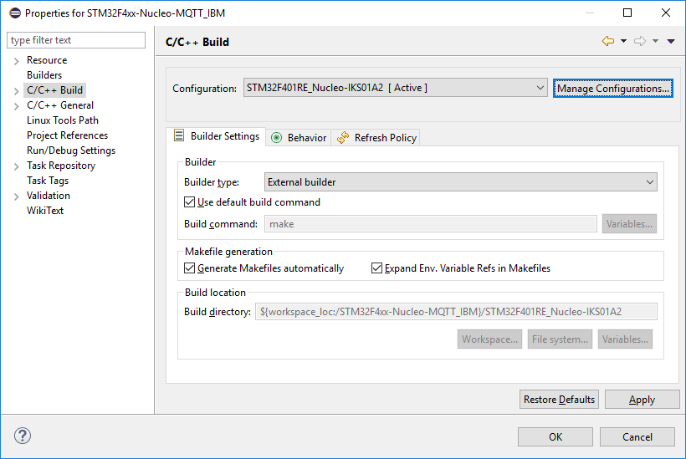Select Validation in the tree
686x459 pixels.
[49, 196]
